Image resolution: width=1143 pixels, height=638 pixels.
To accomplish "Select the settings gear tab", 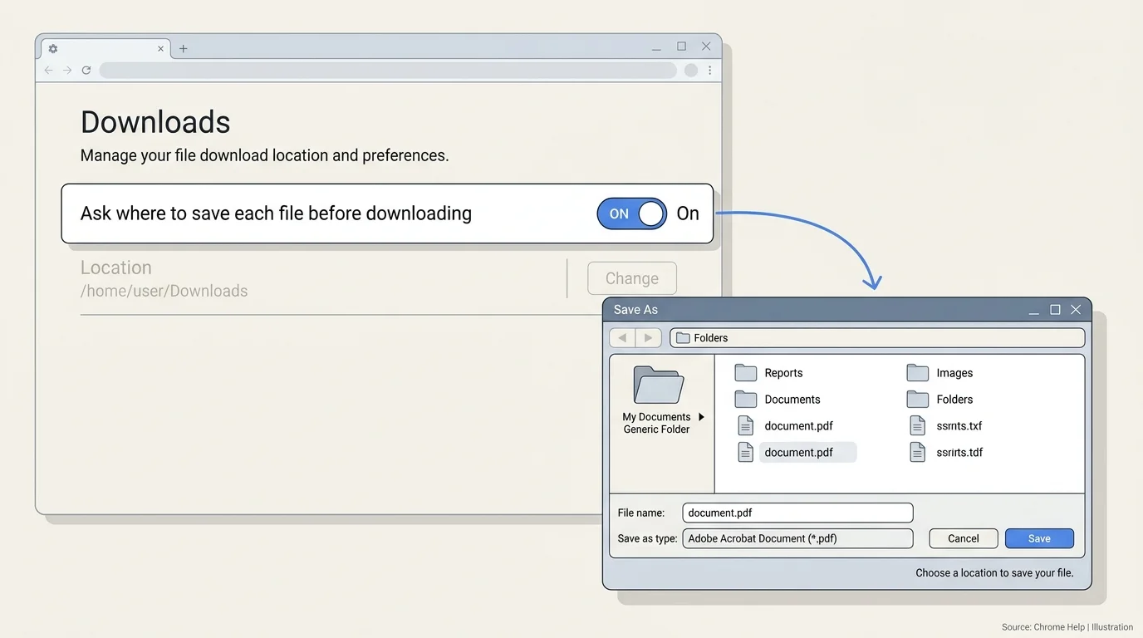I will coord(53,49).
